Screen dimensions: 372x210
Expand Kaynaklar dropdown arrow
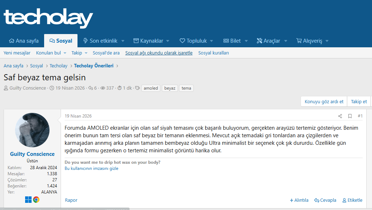168,41
